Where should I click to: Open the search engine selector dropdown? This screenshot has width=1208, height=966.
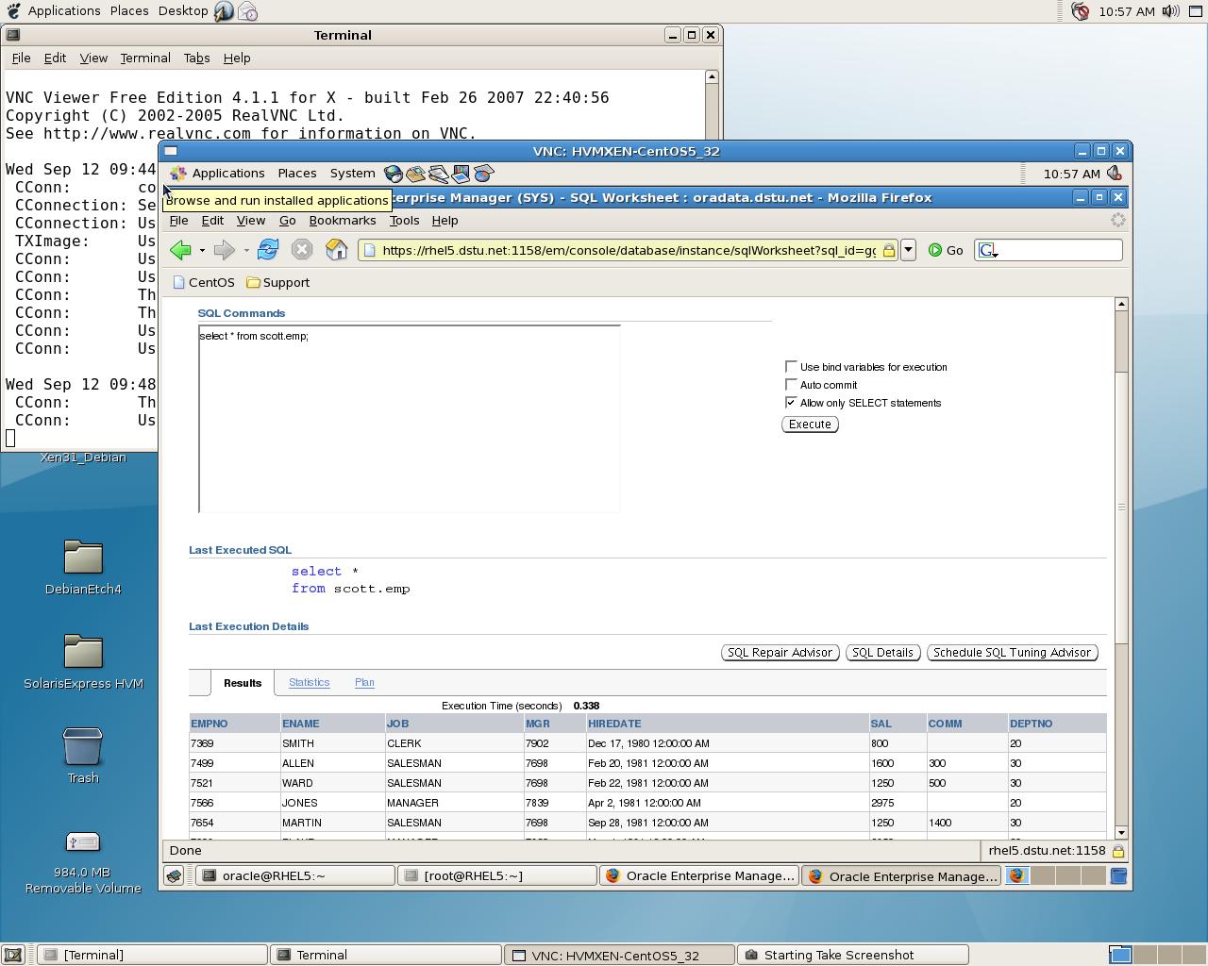click(x=988, y=250)
